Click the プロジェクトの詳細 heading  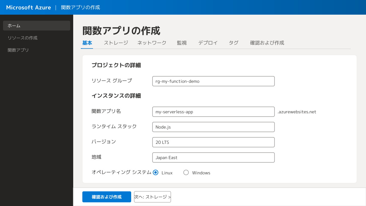116,65
